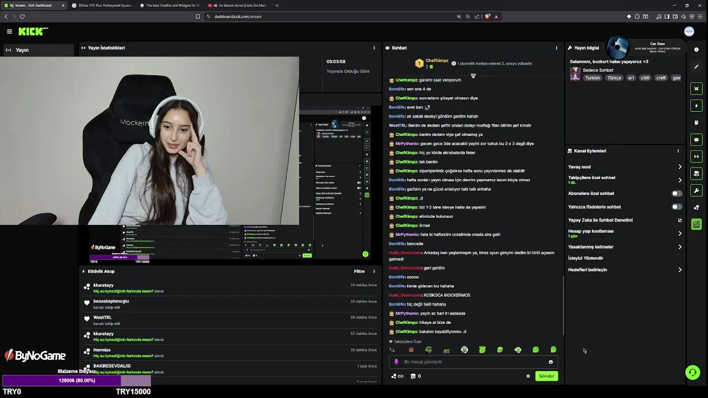
Task: Click the Bir mesaj gönderin input field
Action: point(473,362)
